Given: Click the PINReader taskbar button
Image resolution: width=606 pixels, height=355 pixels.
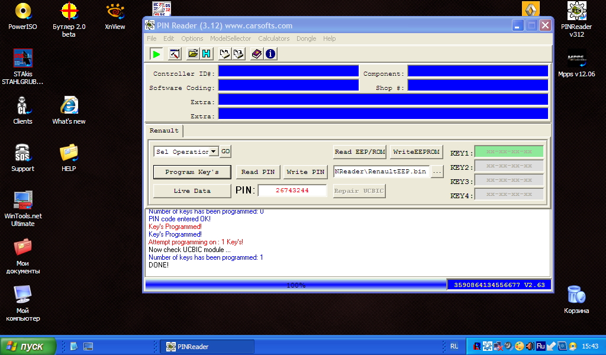Looking at the screenshot, I should (x=207, y=347).
